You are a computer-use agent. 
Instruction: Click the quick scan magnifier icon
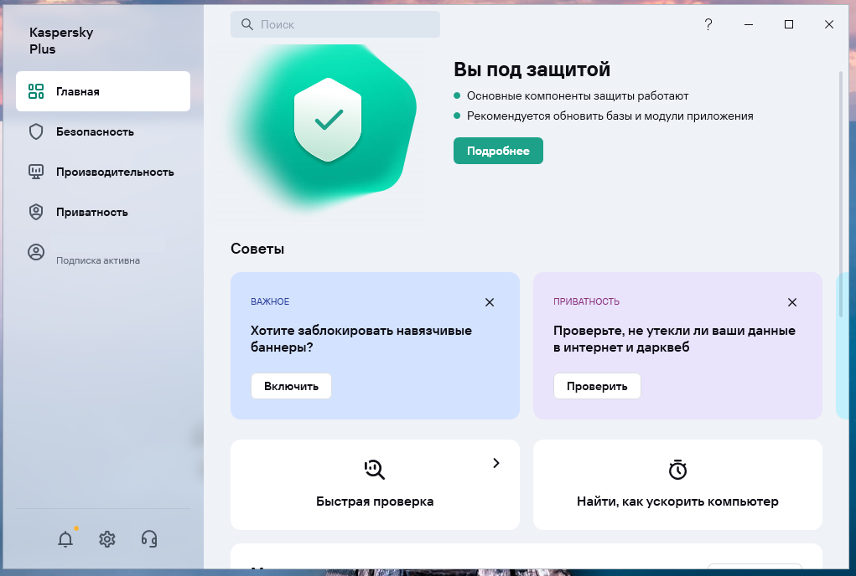coord(374,470)
